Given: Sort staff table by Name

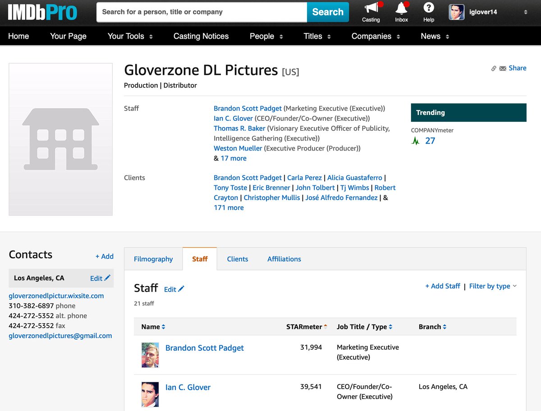Looking at the screenshot, I should click(x=153, y=327).
